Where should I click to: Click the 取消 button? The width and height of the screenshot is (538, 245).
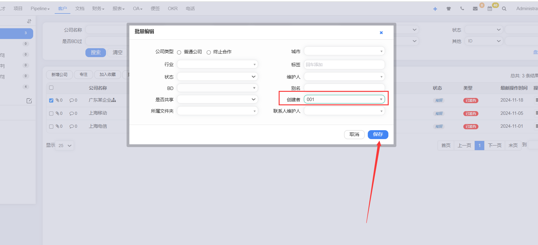[354, 134]
